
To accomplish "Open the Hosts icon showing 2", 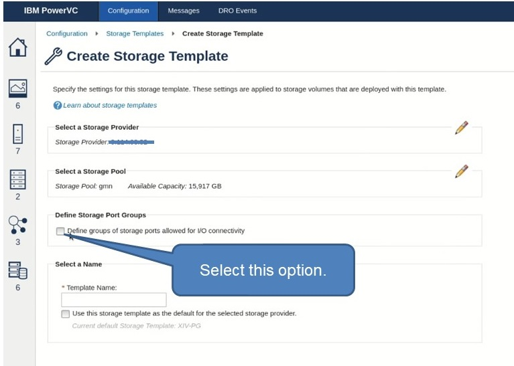I will (x=17, y=179).
